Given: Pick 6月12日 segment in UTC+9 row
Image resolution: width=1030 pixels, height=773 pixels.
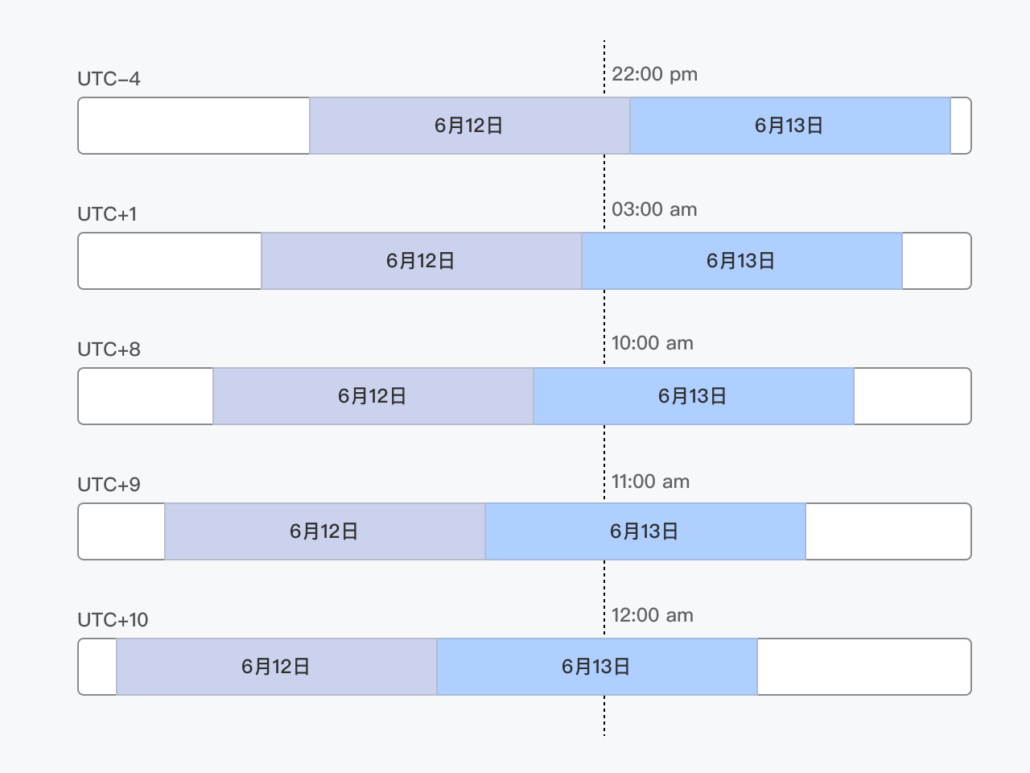Looking at the screenshot, I should point(325,531).
